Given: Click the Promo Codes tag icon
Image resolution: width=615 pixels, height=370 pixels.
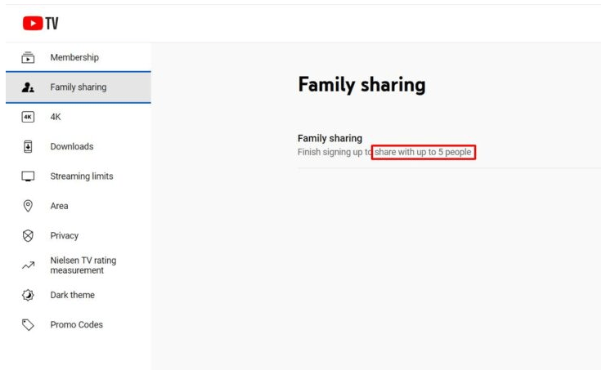Looking at the screenshot, I should pyautogui.click(x=28, y=325).
